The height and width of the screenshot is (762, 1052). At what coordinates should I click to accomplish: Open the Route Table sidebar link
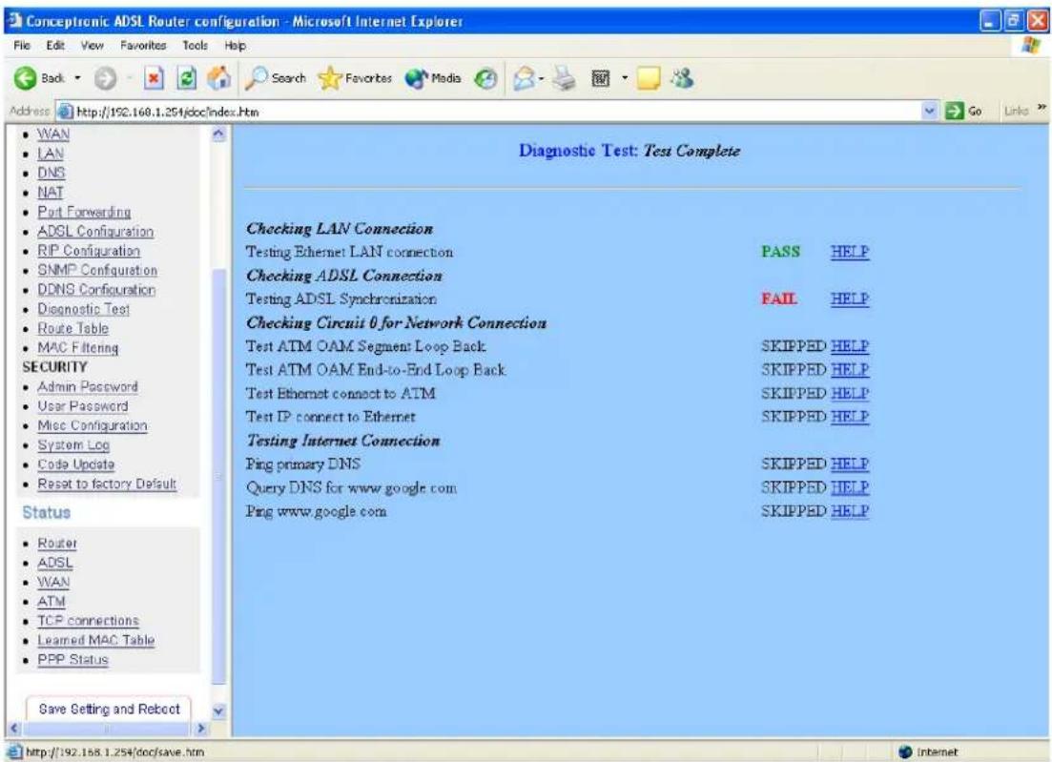[72, 329]
